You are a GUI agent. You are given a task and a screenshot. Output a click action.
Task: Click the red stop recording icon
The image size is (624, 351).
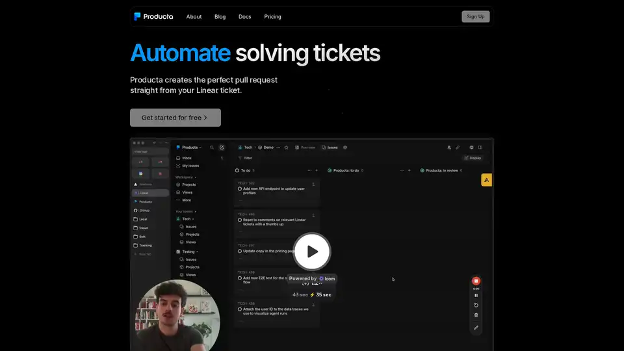(476, 281)
